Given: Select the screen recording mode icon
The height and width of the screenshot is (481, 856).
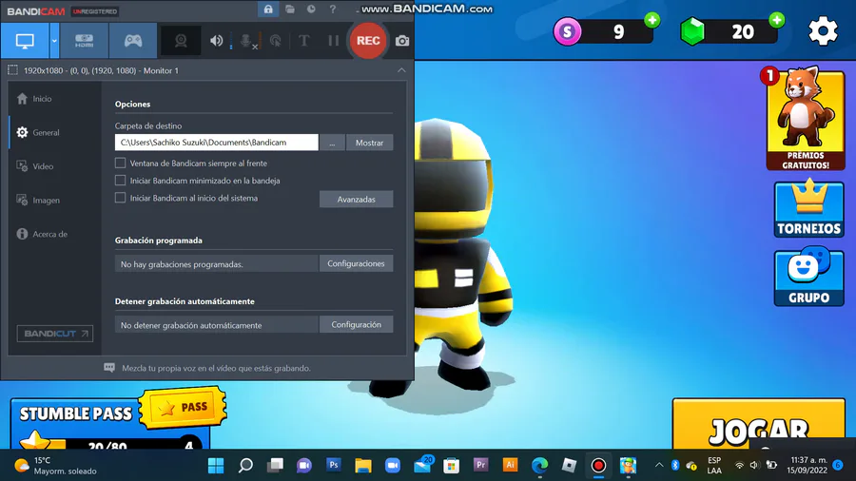Looking at the screenshot, I should pos(25,41).
